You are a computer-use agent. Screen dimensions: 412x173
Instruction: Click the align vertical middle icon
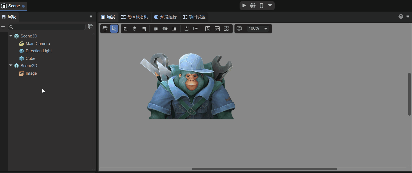tap(165, 29)
